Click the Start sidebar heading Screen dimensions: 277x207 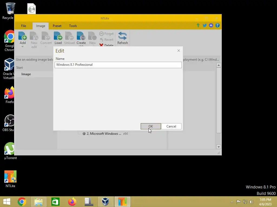[19, 68]
